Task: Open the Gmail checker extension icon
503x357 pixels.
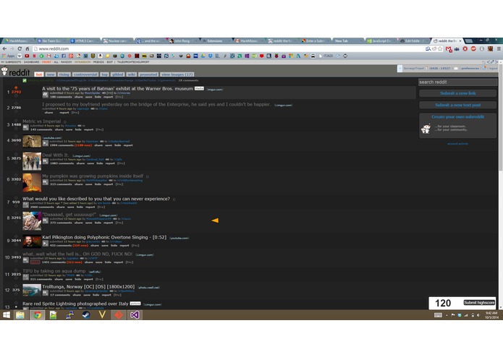Action: 449,49
